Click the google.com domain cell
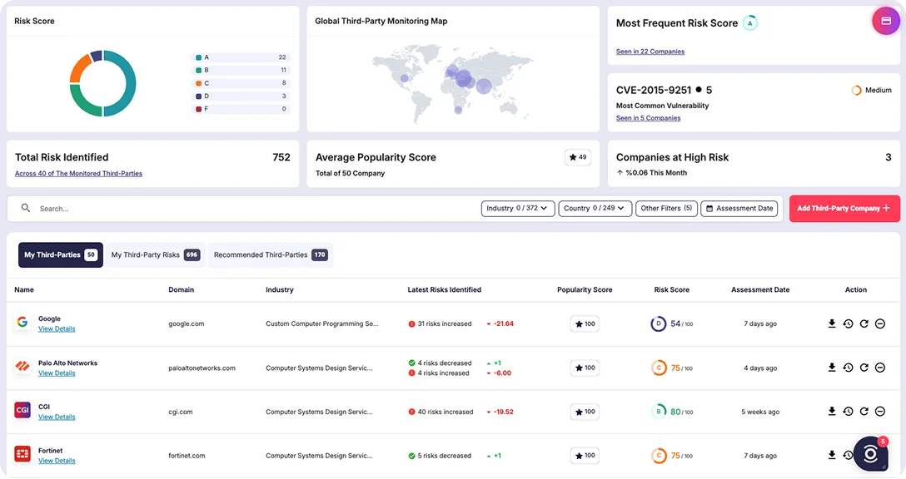Viewport: 906px width, 479px height. tap(186, 323)
